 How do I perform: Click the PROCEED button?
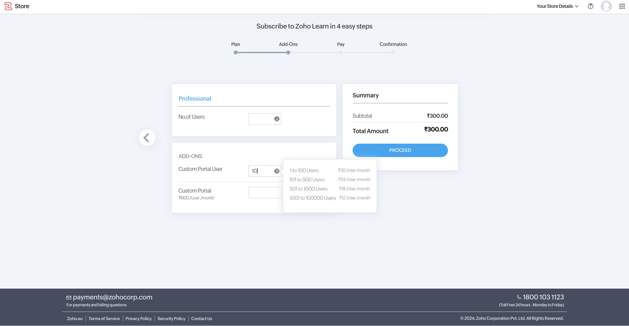click(x=400, y=150)
